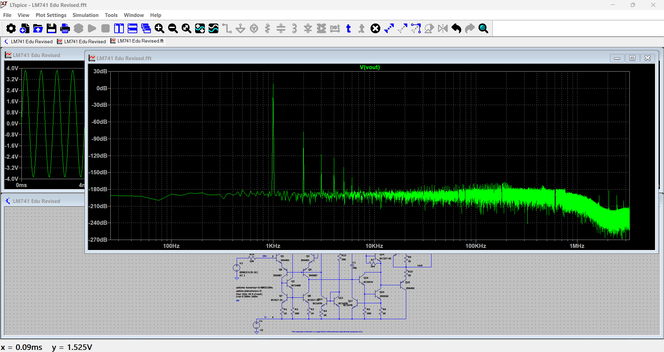Click the LM741 Edu Revised schematic window title
664x352 pixels.
[36, 201]
